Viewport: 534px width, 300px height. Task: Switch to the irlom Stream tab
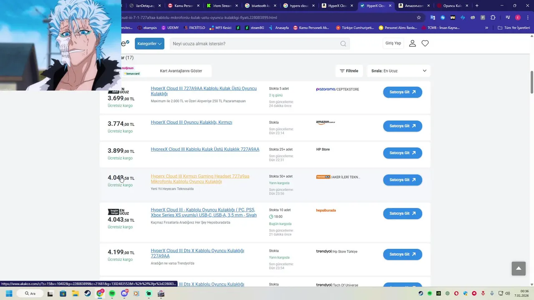click(222, 6)
